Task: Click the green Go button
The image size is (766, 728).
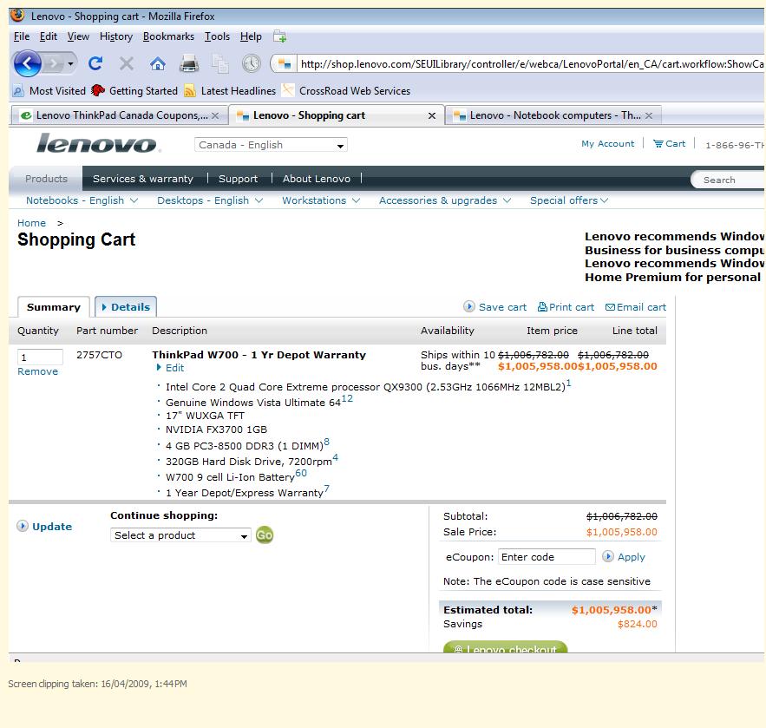Action: (265, 535)
